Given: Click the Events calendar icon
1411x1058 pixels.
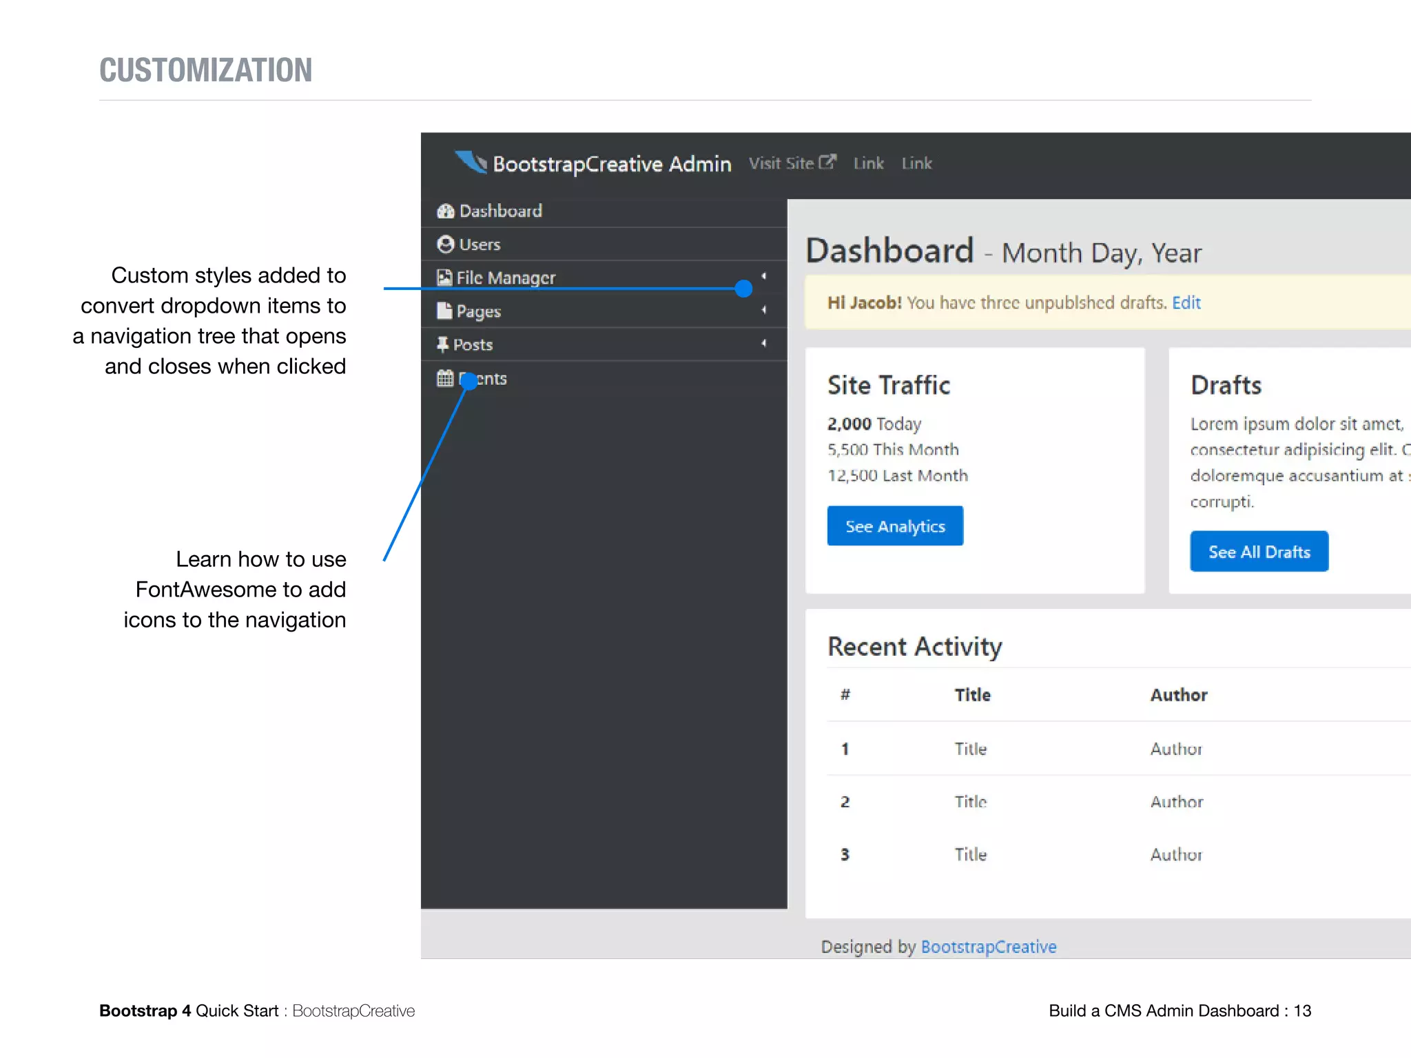Looking at the screenshot, I should click(445, 378).
